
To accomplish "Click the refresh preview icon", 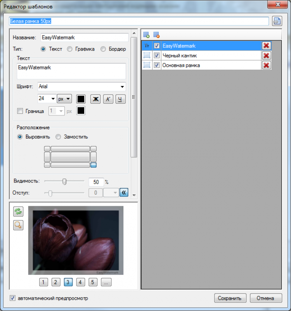I will [18, 212].
